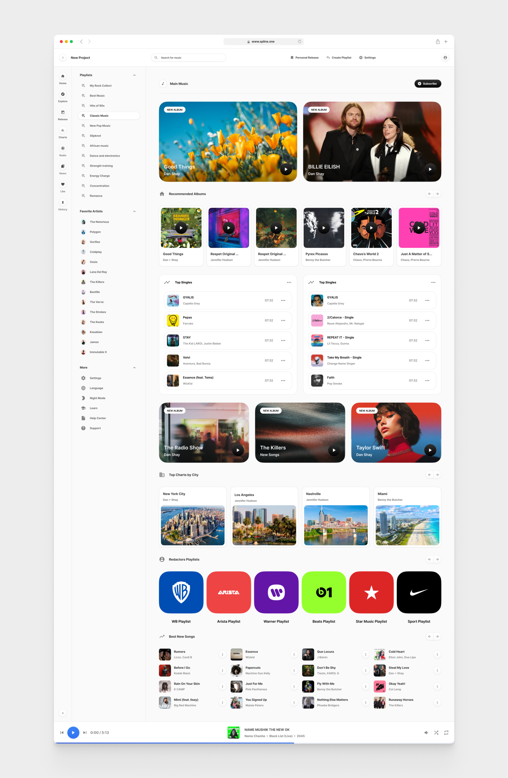This screenshot has width=508, height=778.
Task: Play the BILLIE EILISH banner album
Action: [x=430, y=169]
